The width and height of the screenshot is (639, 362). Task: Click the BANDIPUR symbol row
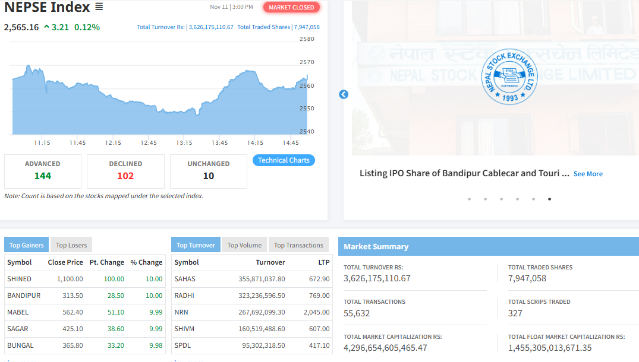(x=24, y=296)
